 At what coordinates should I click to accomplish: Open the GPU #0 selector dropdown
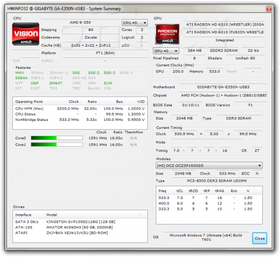[166, 51]
